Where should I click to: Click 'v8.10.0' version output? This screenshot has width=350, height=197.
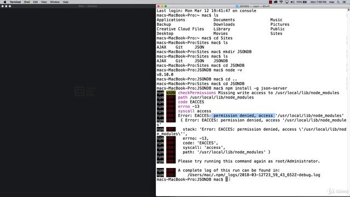tap(165, 74)
